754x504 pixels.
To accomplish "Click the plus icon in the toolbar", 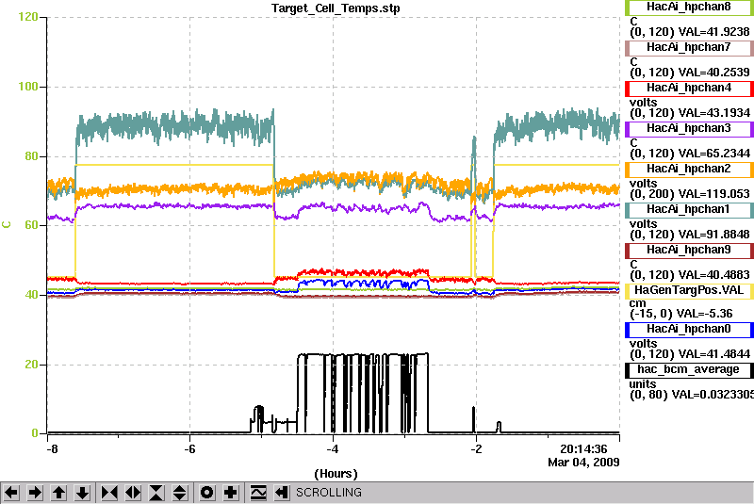I will pyautogui.click(x=231, y=493).
